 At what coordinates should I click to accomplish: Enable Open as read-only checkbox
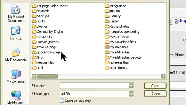(x=62, y=101)
